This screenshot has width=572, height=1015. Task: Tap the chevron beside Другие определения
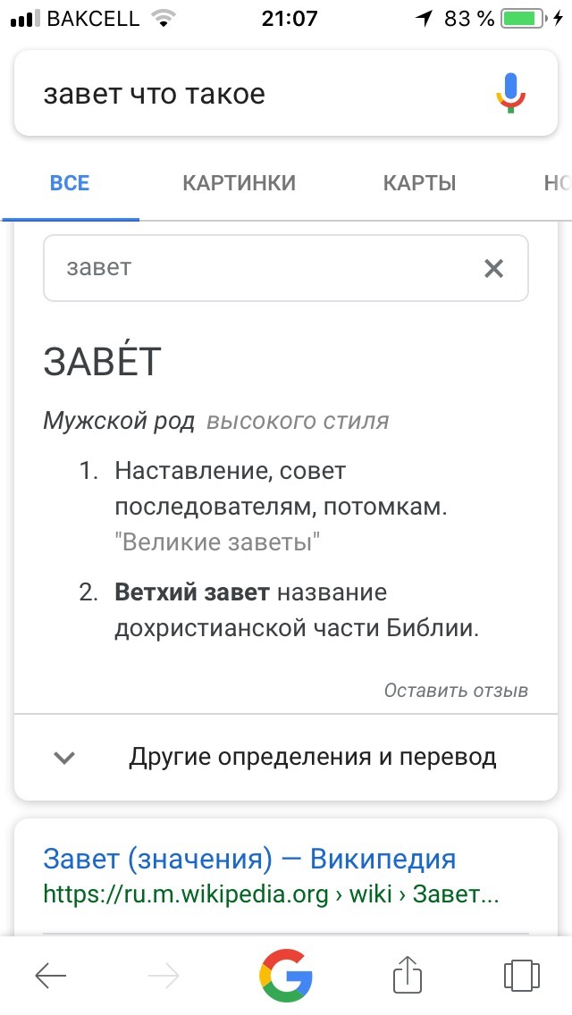coord(64,758)
